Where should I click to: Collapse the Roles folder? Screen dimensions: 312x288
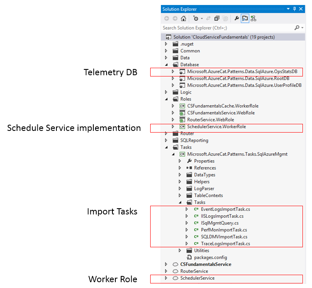166,99
